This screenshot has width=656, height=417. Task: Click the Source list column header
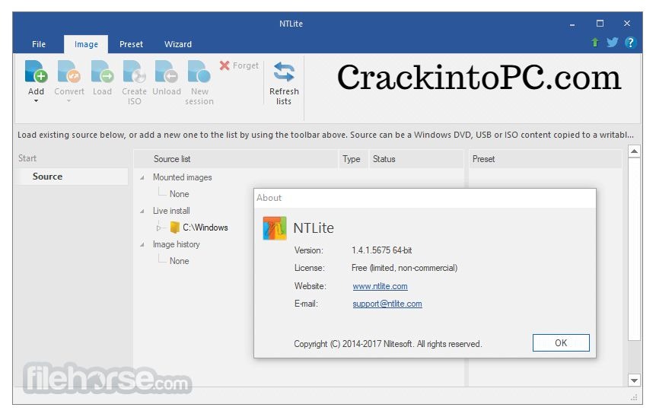(236, 159)
